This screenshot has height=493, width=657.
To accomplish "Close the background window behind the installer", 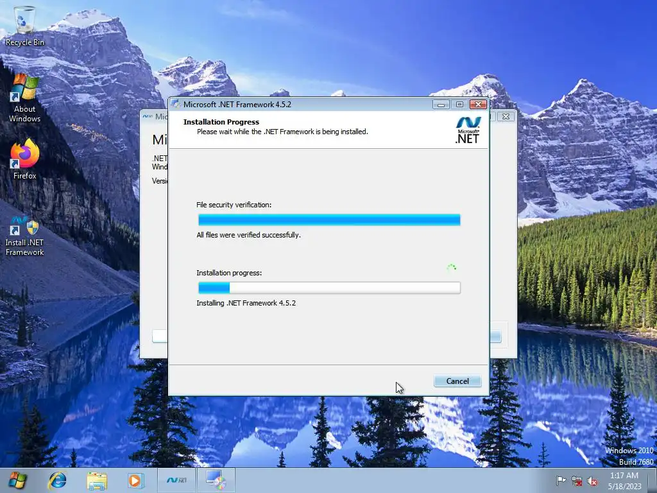I will (x=506, y=117).
